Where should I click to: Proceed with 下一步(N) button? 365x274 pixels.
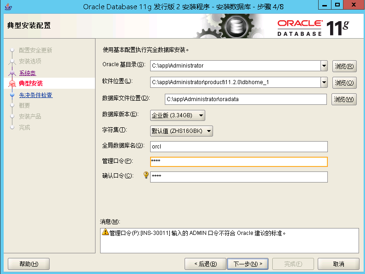[247, 264]
